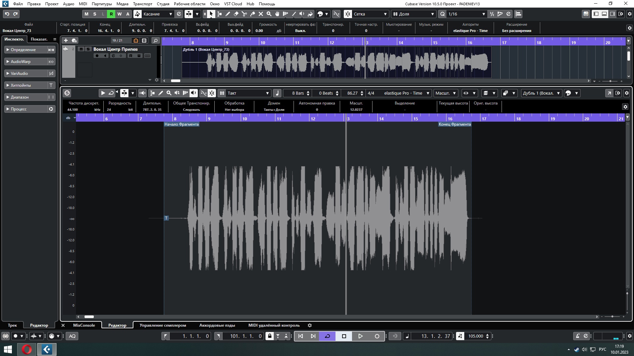Click the tempo value 105.000 field
Viewport: 634px width, 356px height.
tap(475, 336)
